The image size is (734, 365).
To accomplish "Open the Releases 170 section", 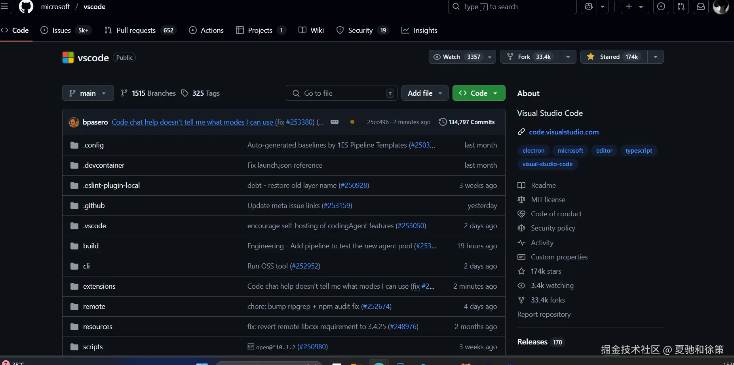I will coord(541,342).
